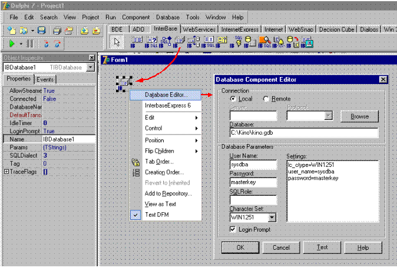Click the OK button in editor

coord(240,247)
